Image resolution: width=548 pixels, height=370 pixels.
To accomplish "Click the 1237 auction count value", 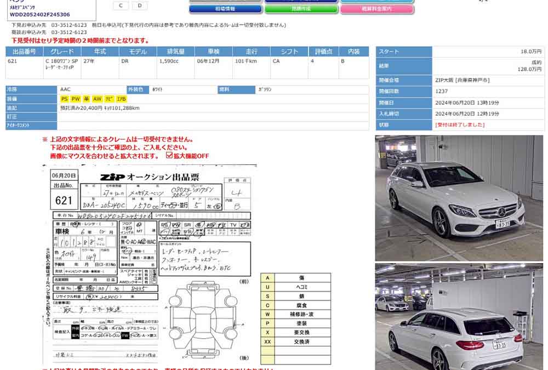I will pyautogui.click(x=441, y=92).
